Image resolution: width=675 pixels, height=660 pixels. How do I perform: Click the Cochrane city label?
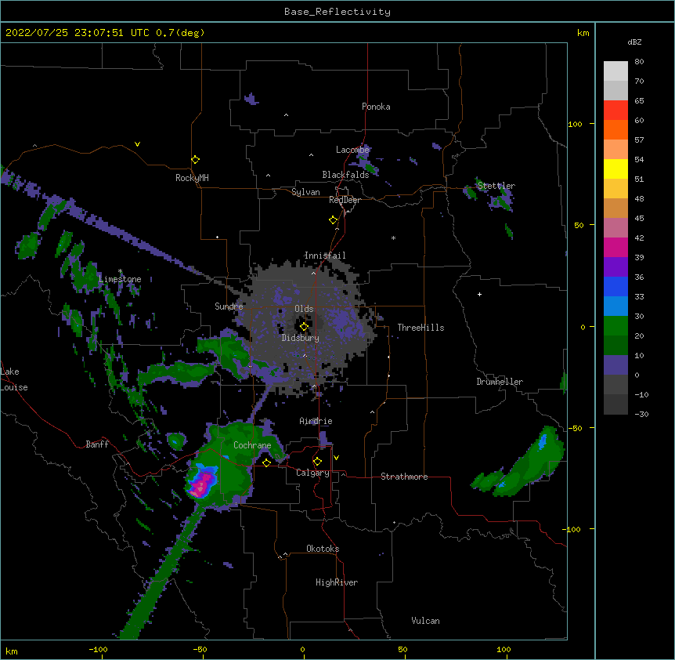[252, 445]
